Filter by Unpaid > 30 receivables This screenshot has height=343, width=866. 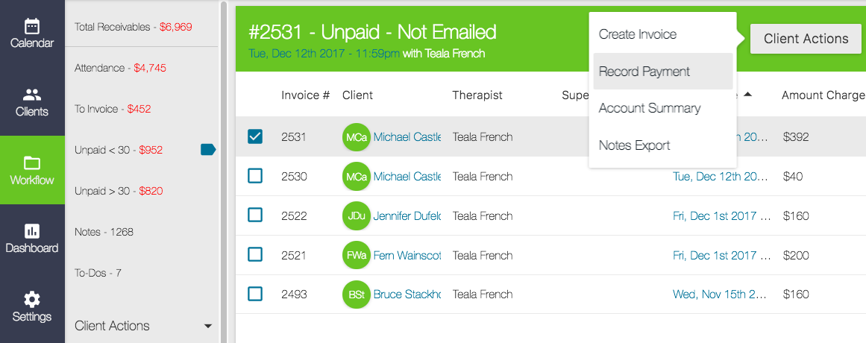[x=119, y=191]
